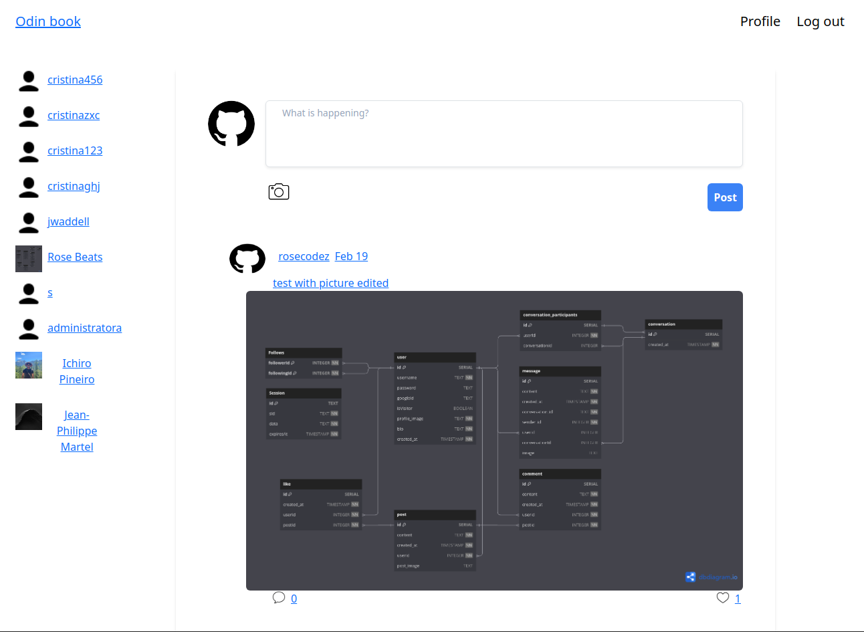Image resolution: width=864 pixels, height=632 pixels.
Task: Open the Feb 19 post date link
Action: (x=351, y=256)
